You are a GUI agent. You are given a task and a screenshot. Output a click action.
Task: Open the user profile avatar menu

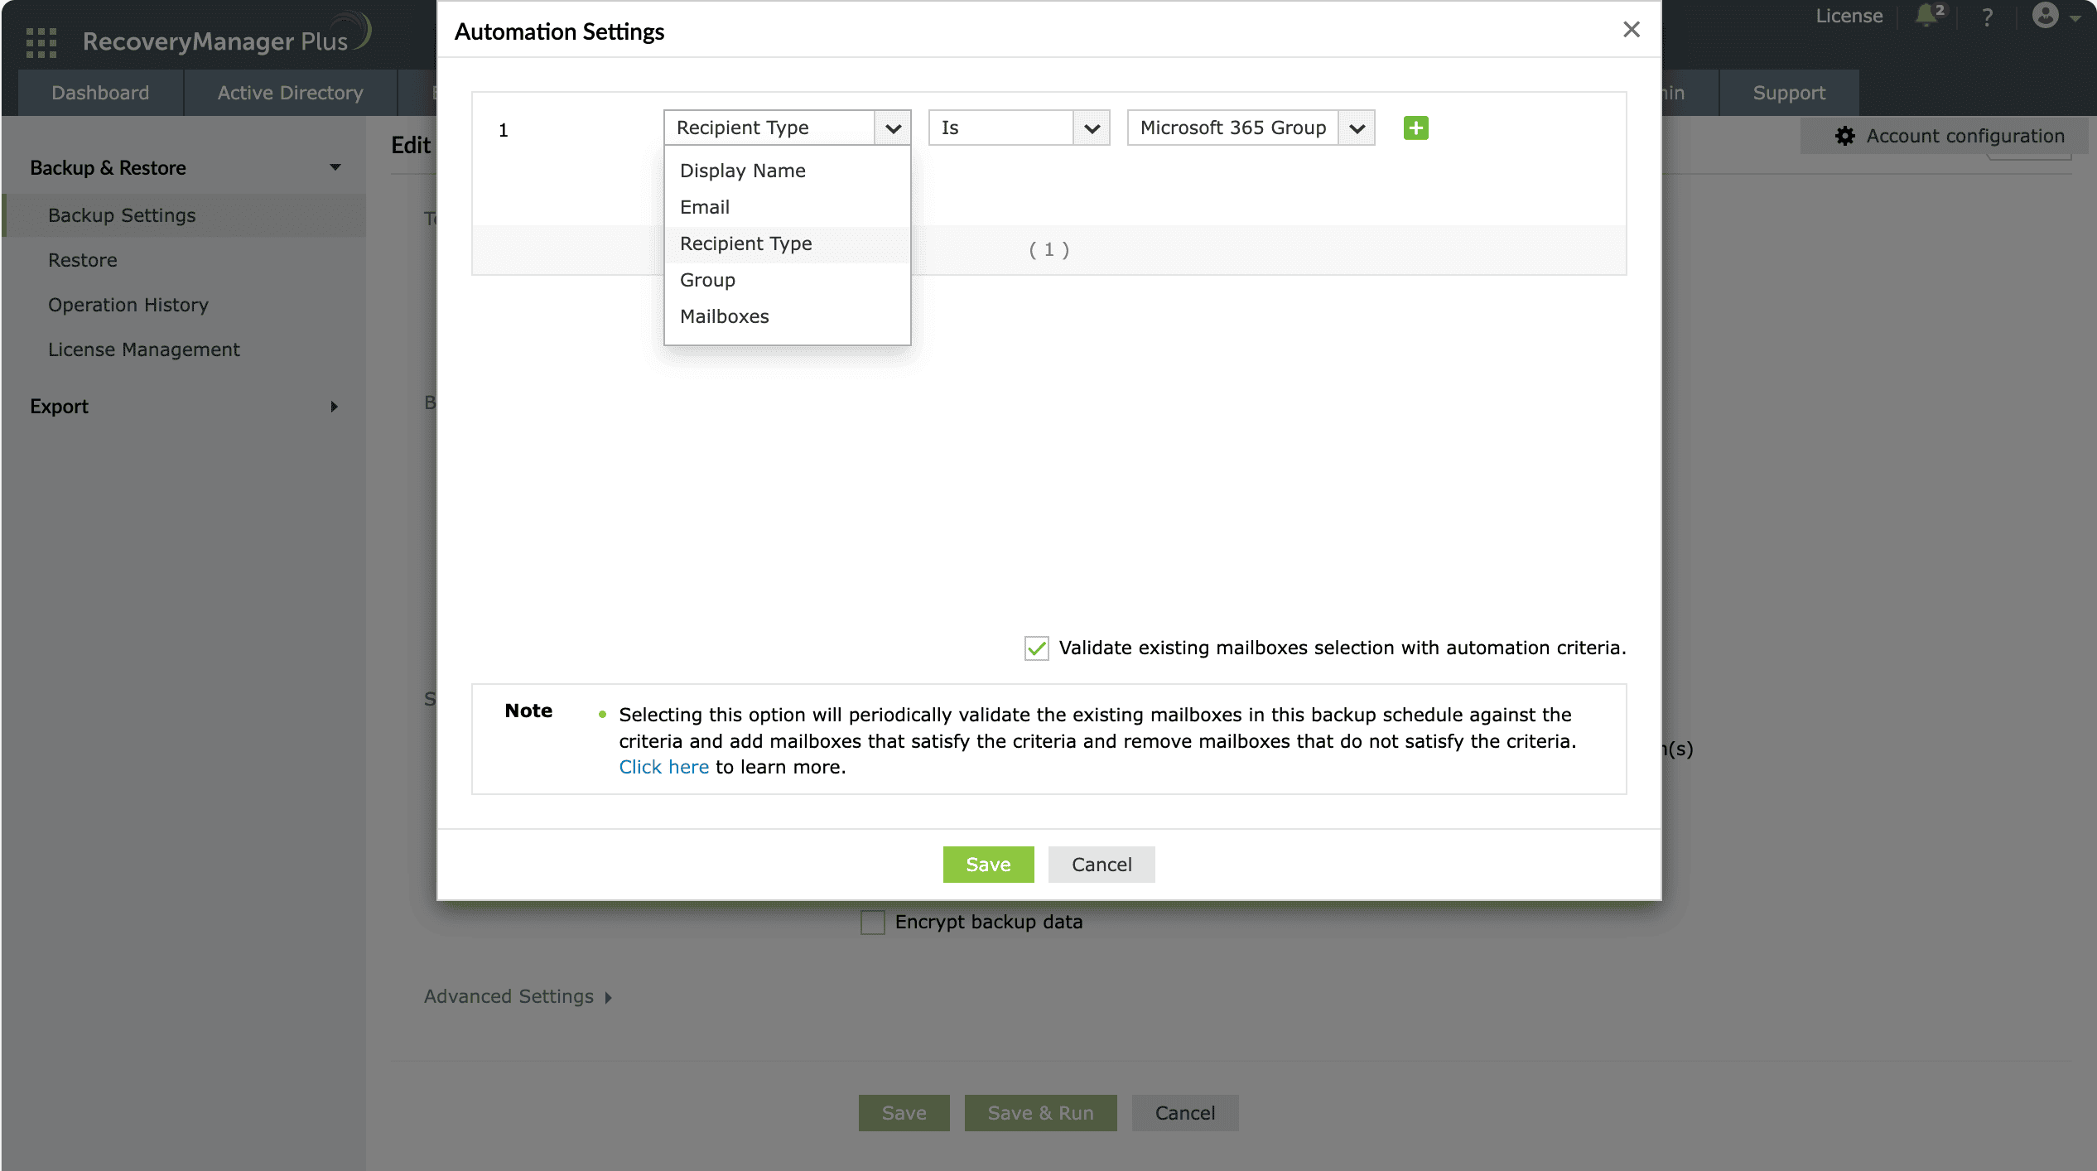point(2046,17)
